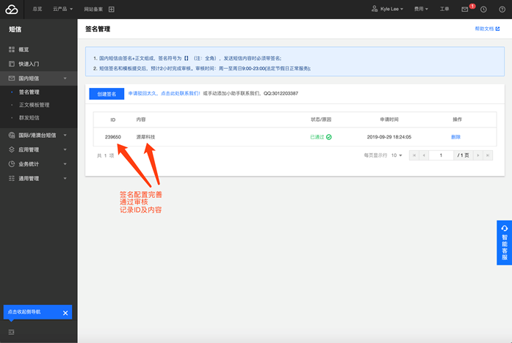Open the site filing plus icon

(112, 9)
